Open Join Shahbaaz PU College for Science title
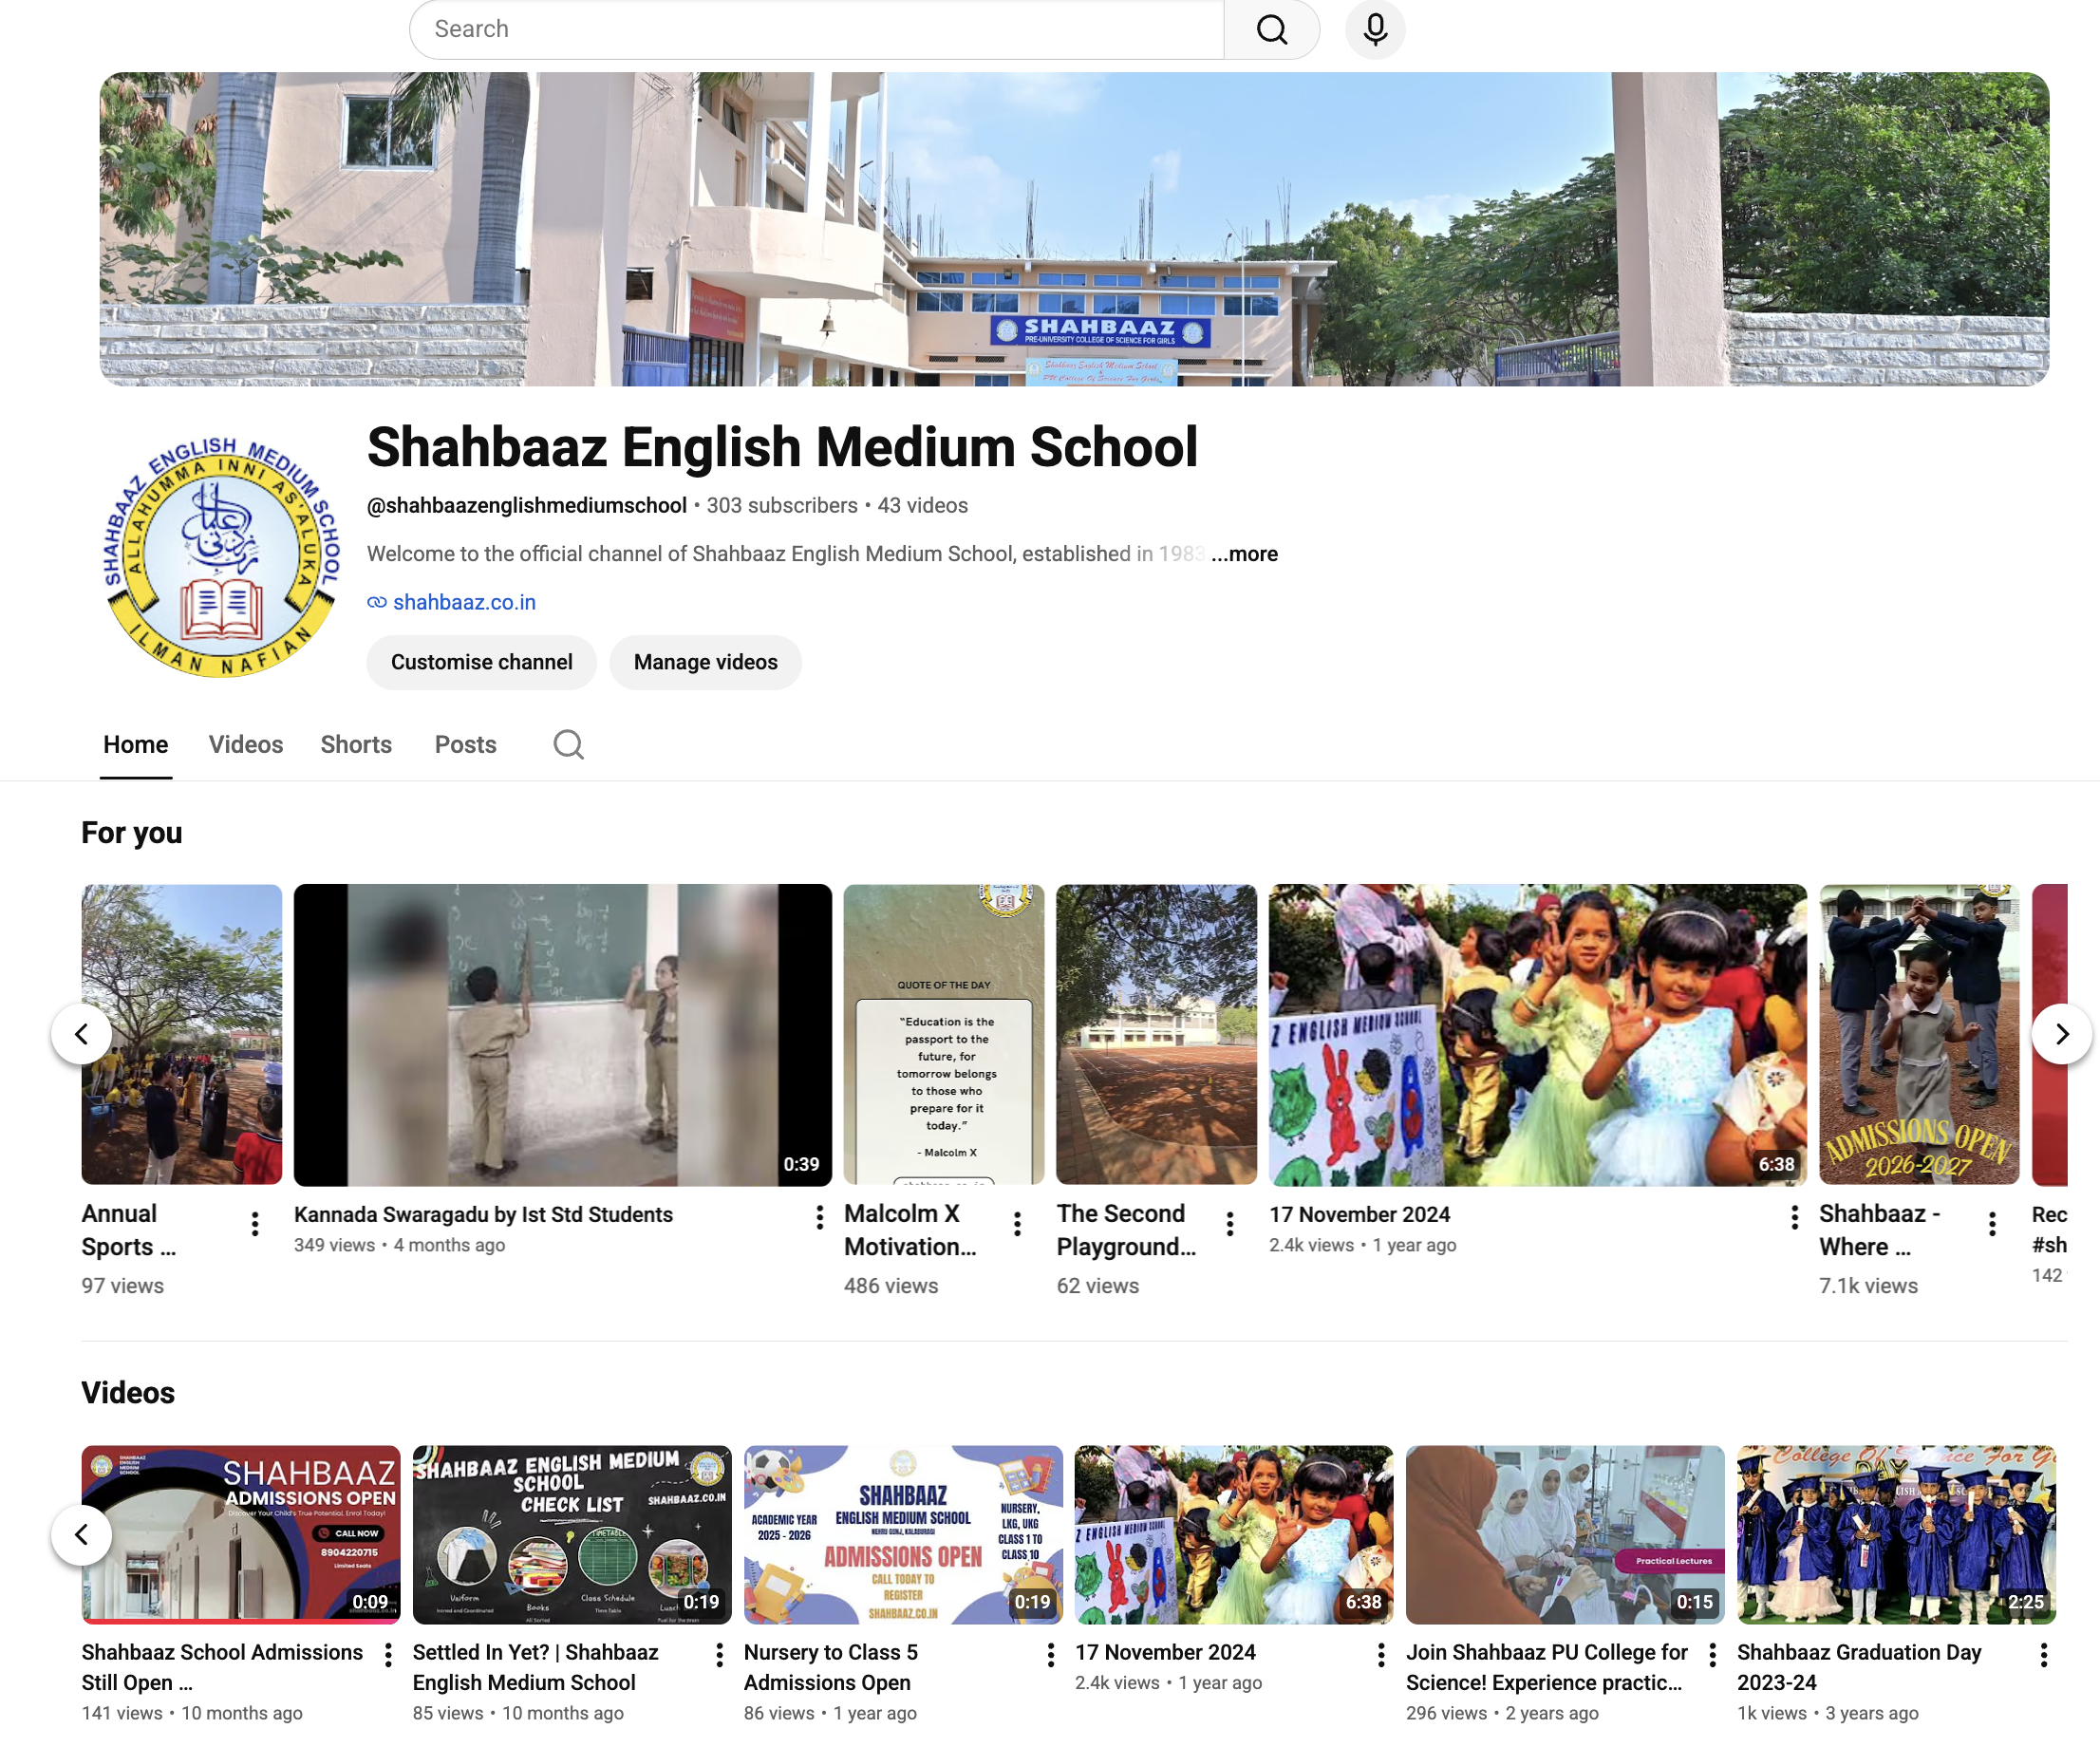Image resolution: width=2100 pixels, height=1747 pixels. (1546, 1667)
